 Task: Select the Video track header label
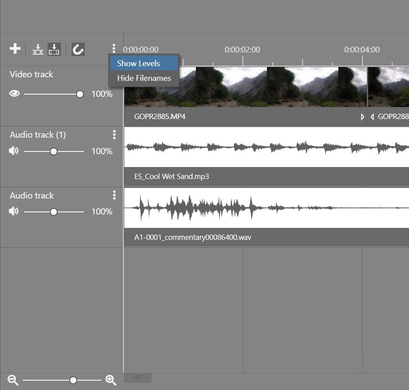[x=31, y=74]
